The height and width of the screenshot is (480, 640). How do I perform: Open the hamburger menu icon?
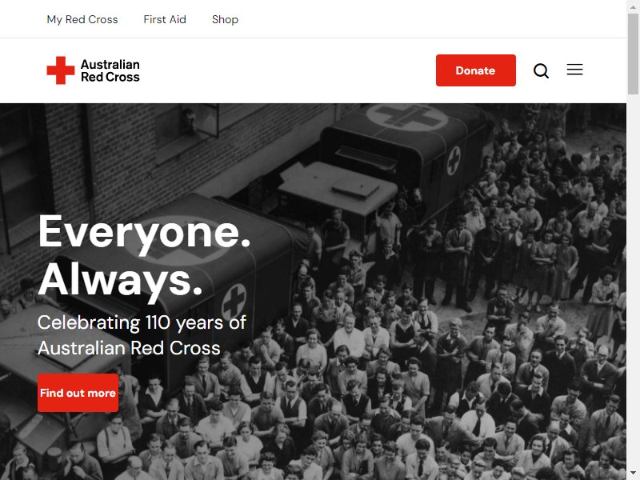click(x=574, y=70)
